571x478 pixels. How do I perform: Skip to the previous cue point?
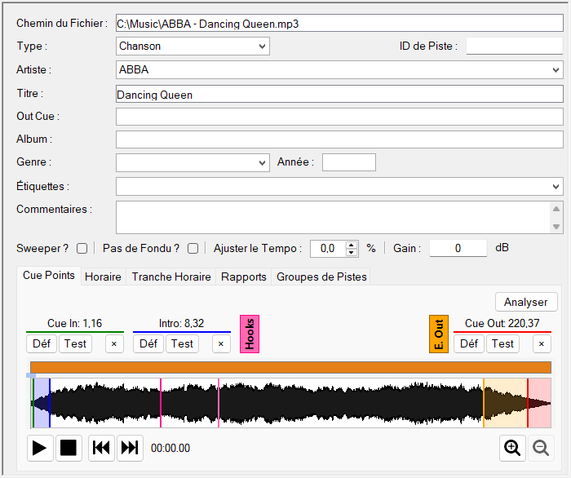[x=101, y=448]
